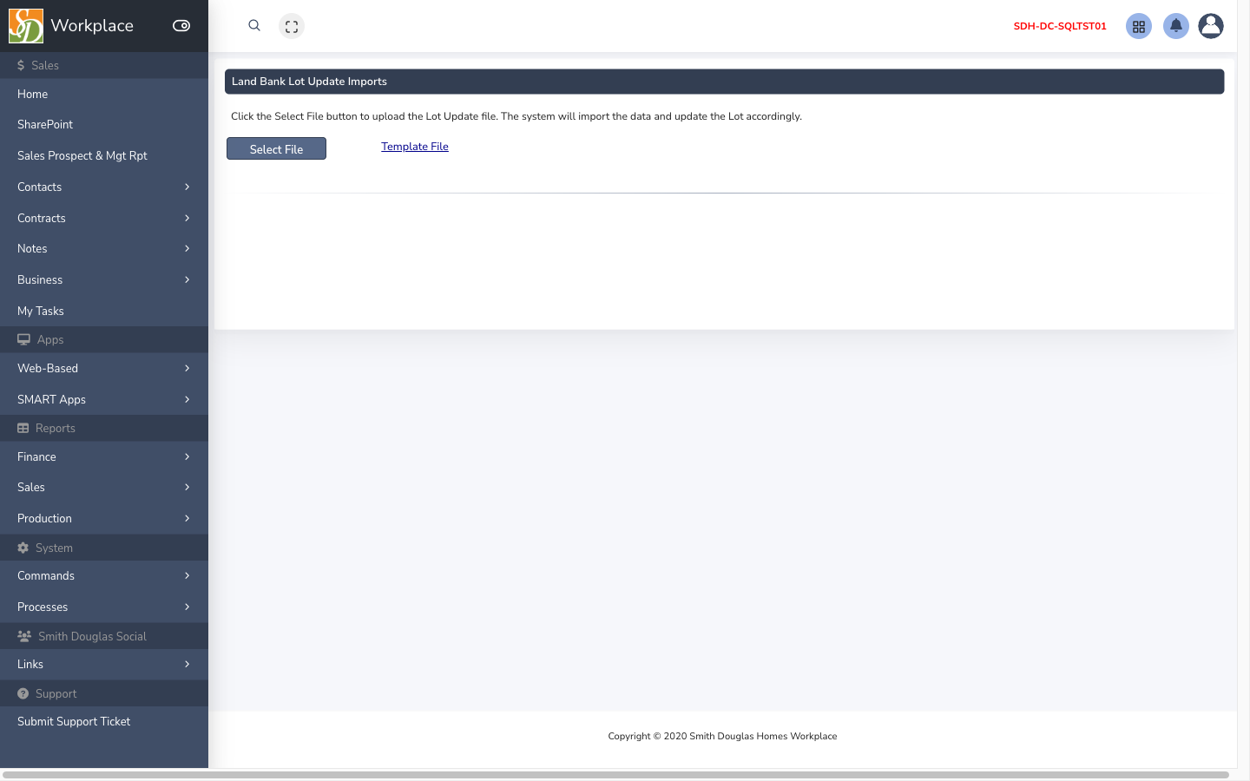Expand the Commands submenu
Image resolution: width=1250 pixels, height=781 pixels.
click(104, 575)
